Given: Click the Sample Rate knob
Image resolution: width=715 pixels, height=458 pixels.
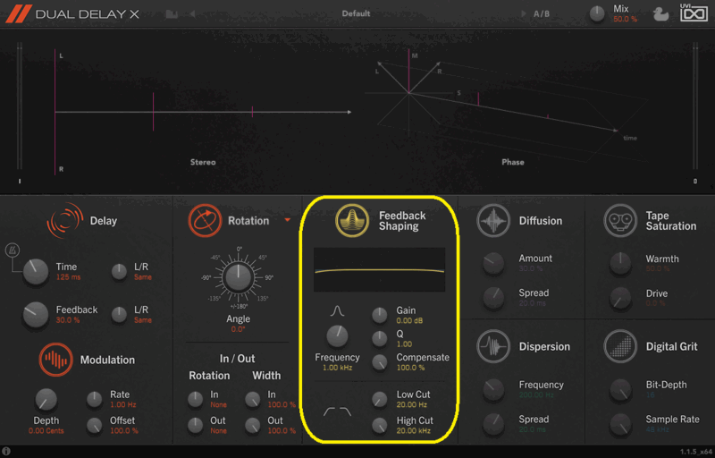Looking at the screenshot, I should (x=620, y=424).
